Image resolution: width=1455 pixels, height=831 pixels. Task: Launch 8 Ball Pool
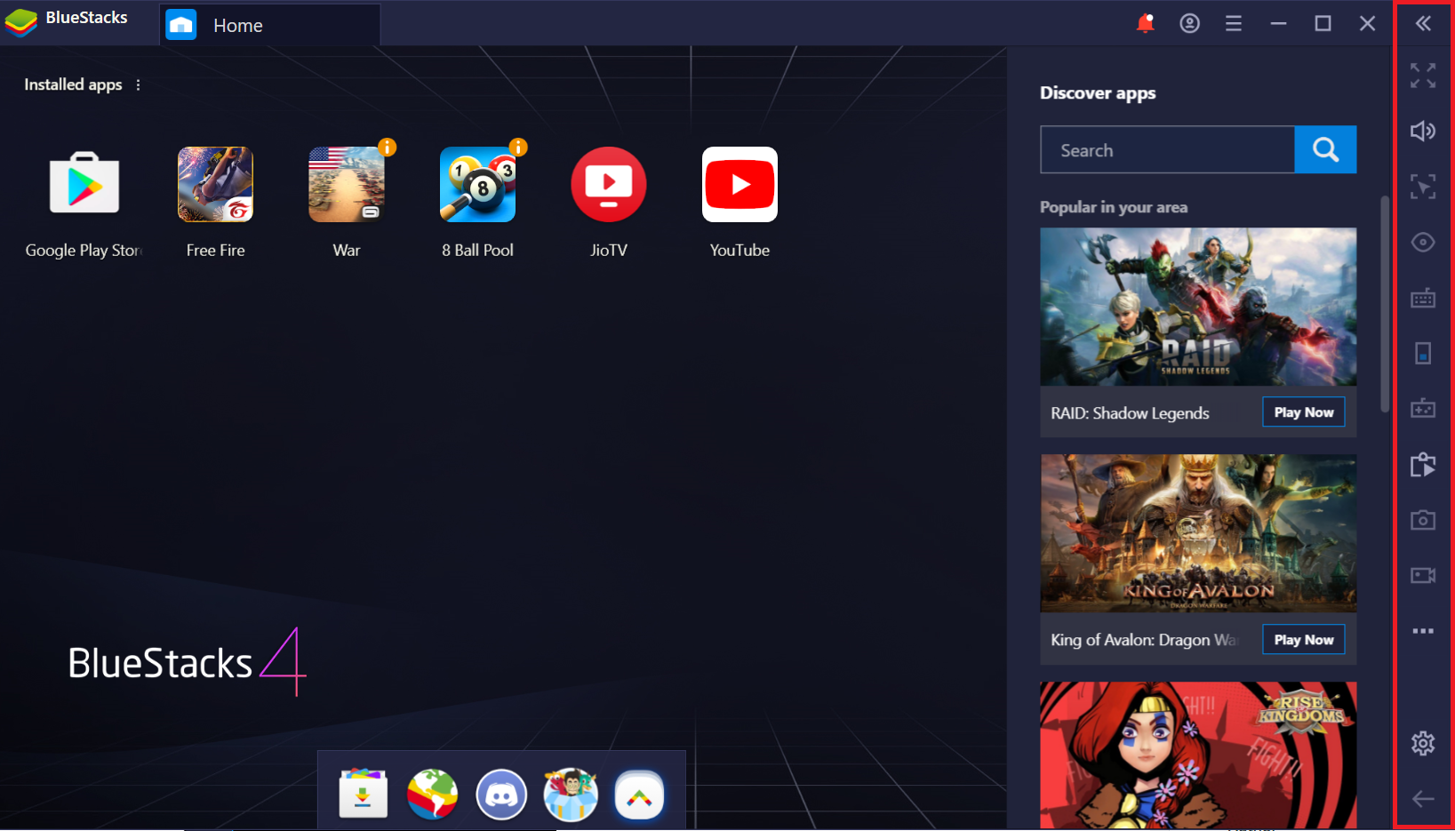click(x=477, y=184)
